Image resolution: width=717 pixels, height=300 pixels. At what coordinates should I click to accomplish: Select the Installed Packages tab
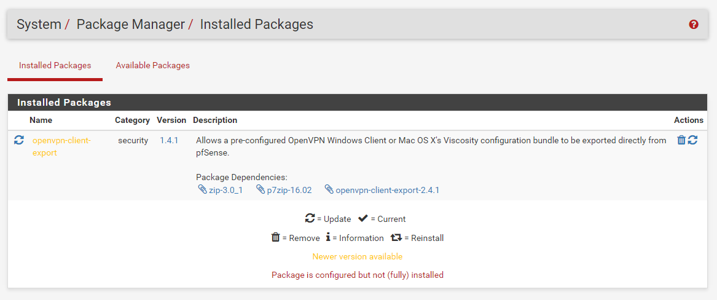pyautogui.click(x=55, y=65)
